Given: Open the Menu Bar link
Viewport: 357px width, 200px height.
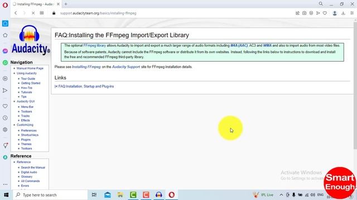Looking at the screenshot, I should click(27, 107).
